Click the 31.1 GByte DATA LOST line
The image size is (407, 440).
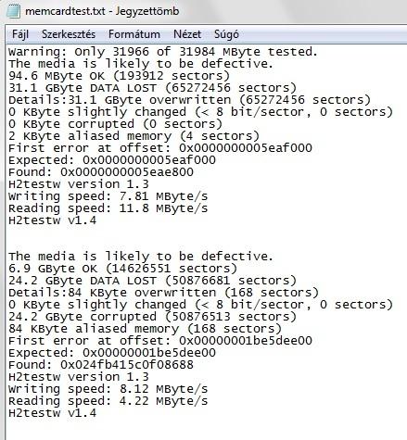152,88
